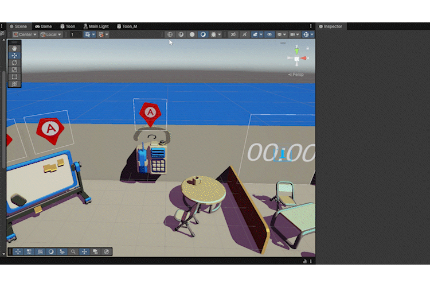Select the red A marker above the phone

pos(150,114)
